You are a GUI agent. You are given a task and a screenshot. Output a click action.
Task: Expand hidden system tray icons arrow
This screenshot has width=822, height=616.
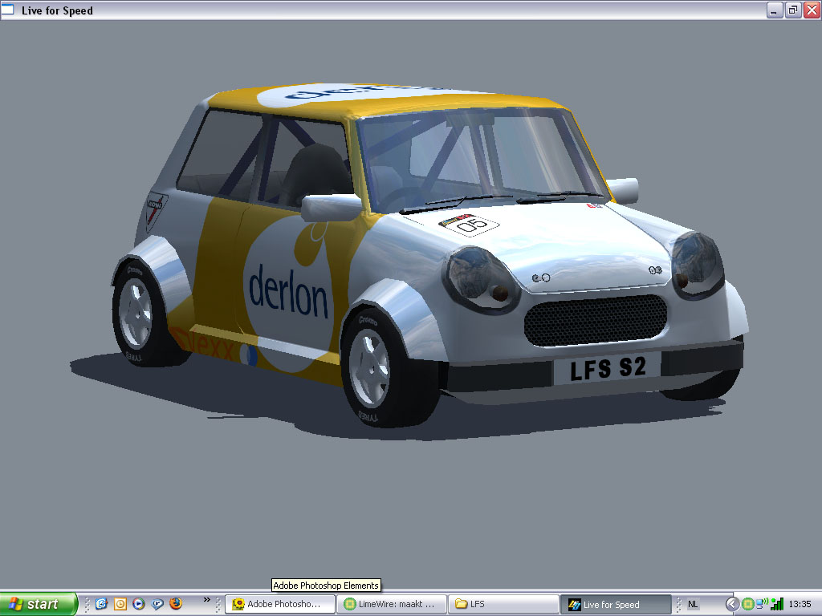(732, 604)
